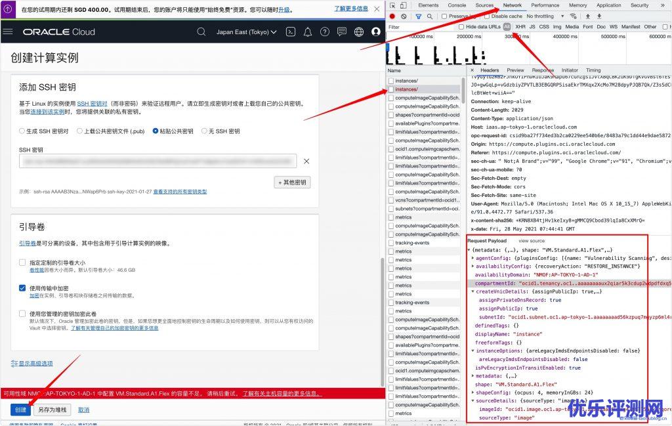Click the DevTools record network log button
The height and width of the screenshot is (426, 672).
392,16
